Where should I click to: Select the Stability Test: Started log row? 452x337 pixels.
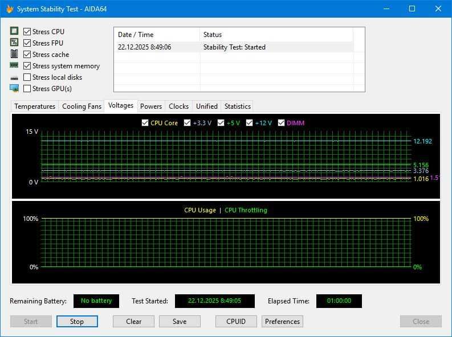coord(234,47)
